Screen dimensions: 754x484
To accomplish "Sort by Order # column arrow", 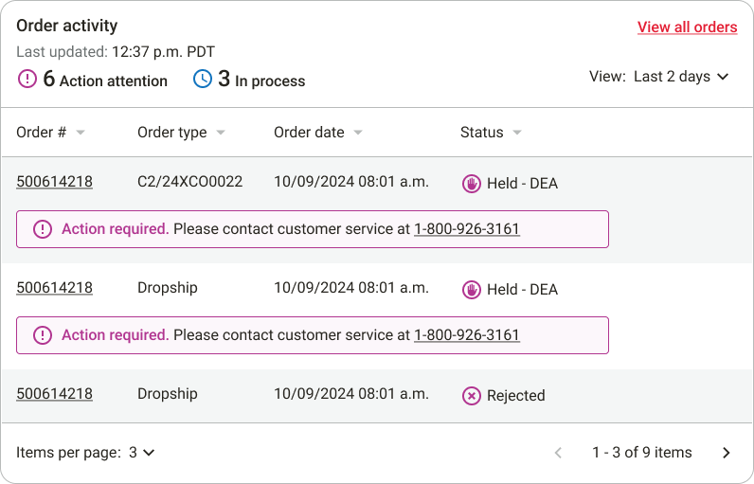I will [81, 133].
